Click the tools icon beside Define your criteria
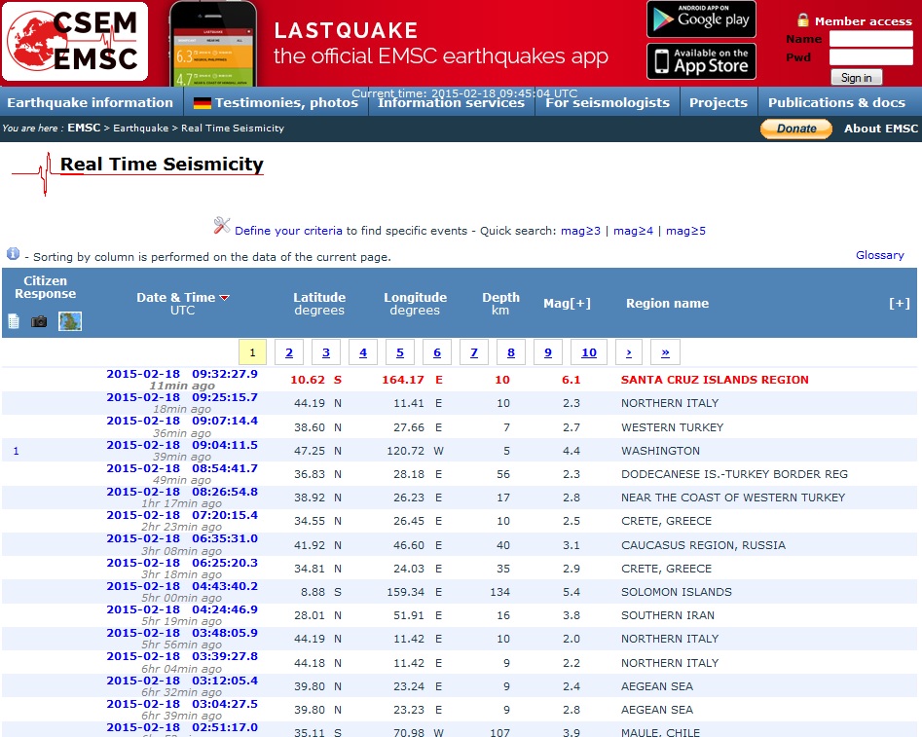The image size is (922, 737). (222, 225)
